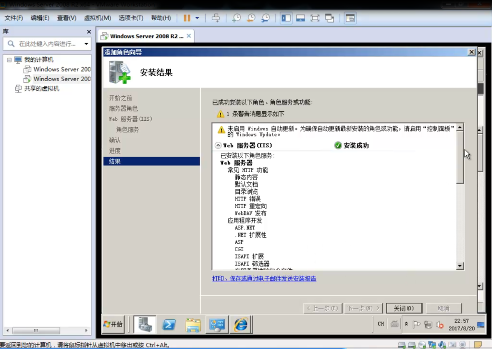Click the send Ctrl+Alt+Del toolbar icon
The image size is (492, 349).
pyautogui.click(x=216, y=18)
